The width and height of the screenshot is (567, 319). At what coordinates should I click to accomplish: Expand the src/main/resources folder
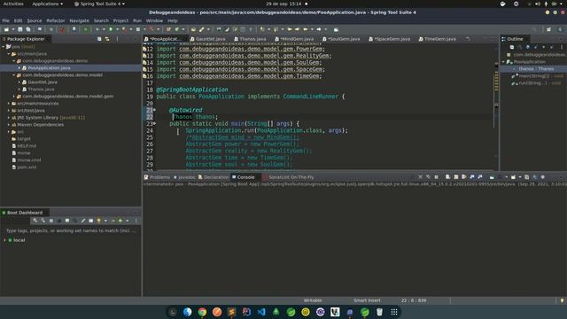[x=9, y=104]
